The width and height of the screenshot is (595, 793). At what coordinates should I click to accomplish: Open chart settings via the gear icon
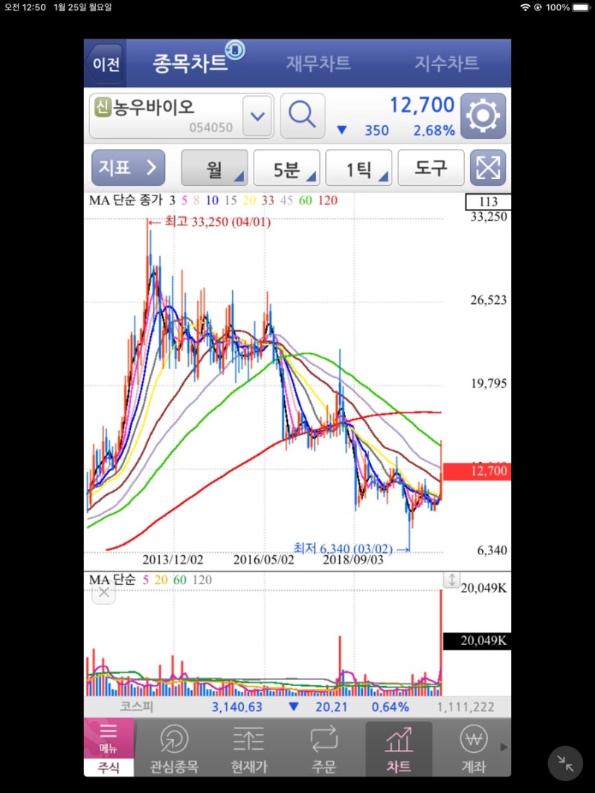coord(483,116)
